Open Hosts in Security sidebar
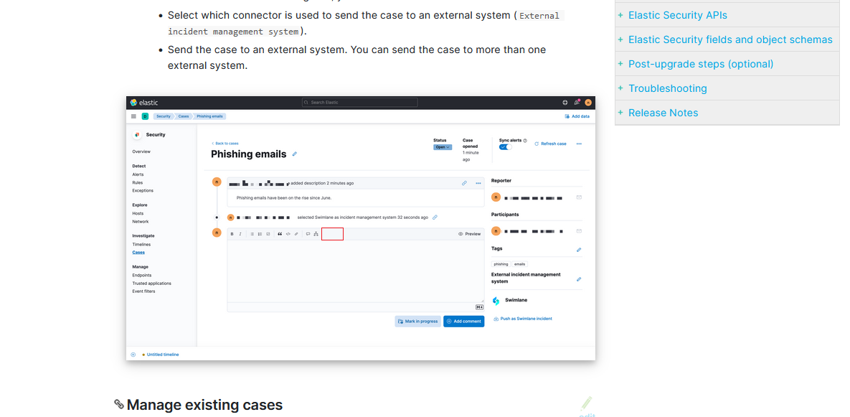 click(x=138, y=214)
